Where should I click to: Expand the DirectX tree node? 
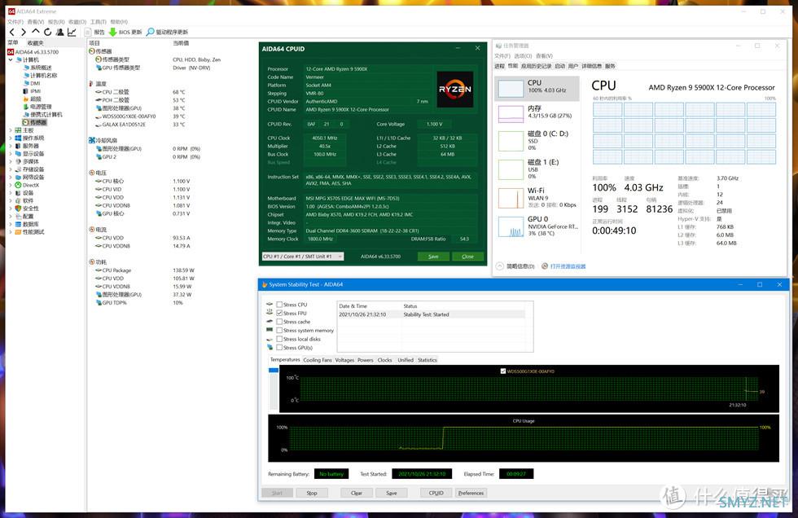coord(11,185)
